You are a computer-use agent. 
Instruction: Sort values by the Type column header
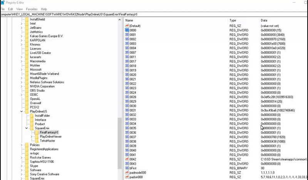pyautogui.click(x=244, y=20)
